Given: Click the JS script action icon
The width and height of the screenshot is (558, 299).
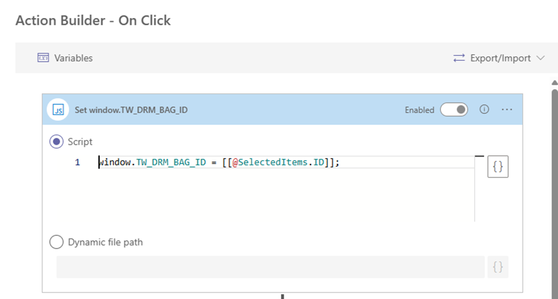Looking at the screenshot, I should click(x=58, y=110).
